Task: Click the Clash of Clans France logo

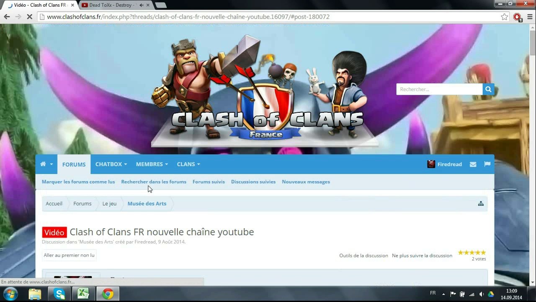Action: tap(265, 90)
